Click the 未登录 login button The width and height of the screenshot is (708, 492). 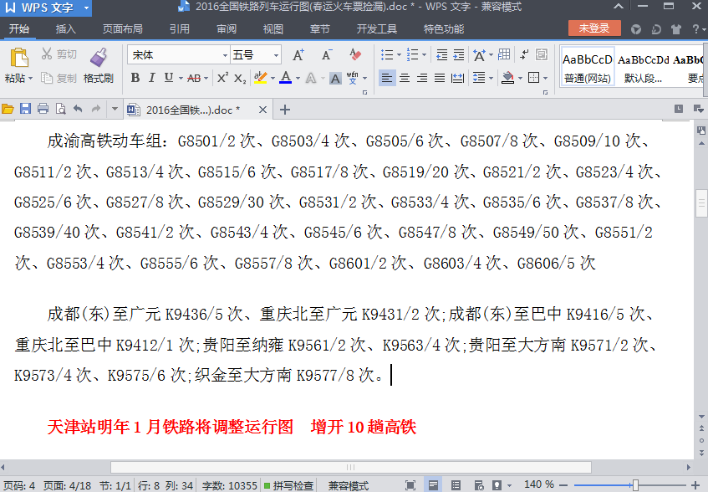[x=593, y=28]
